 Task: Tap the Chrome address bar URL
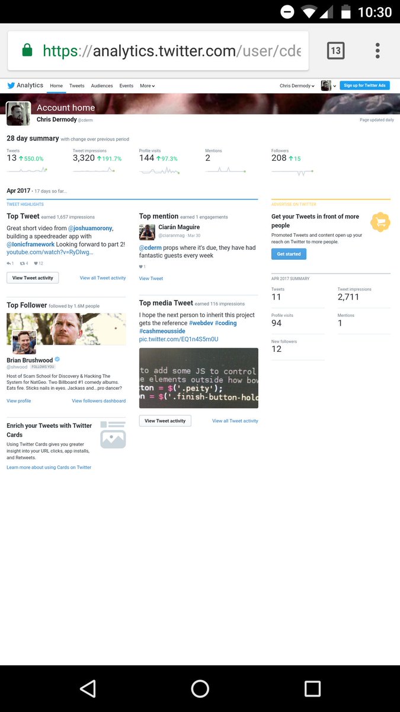tap(172, 50)
